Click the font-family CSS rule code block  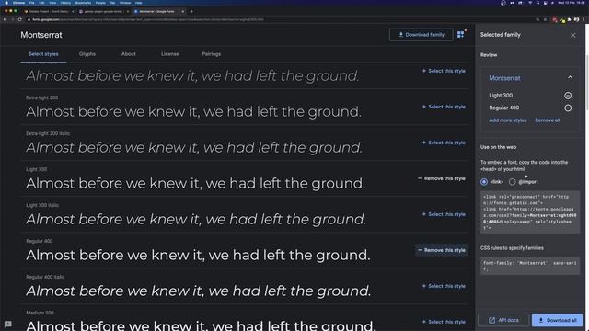(x=530, y=266)
